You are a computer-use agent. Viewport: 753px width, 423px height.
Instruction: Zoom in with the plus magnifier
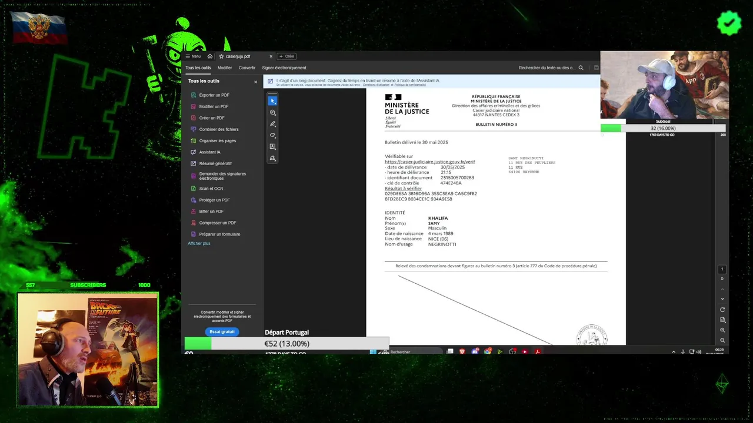point(722,330)
